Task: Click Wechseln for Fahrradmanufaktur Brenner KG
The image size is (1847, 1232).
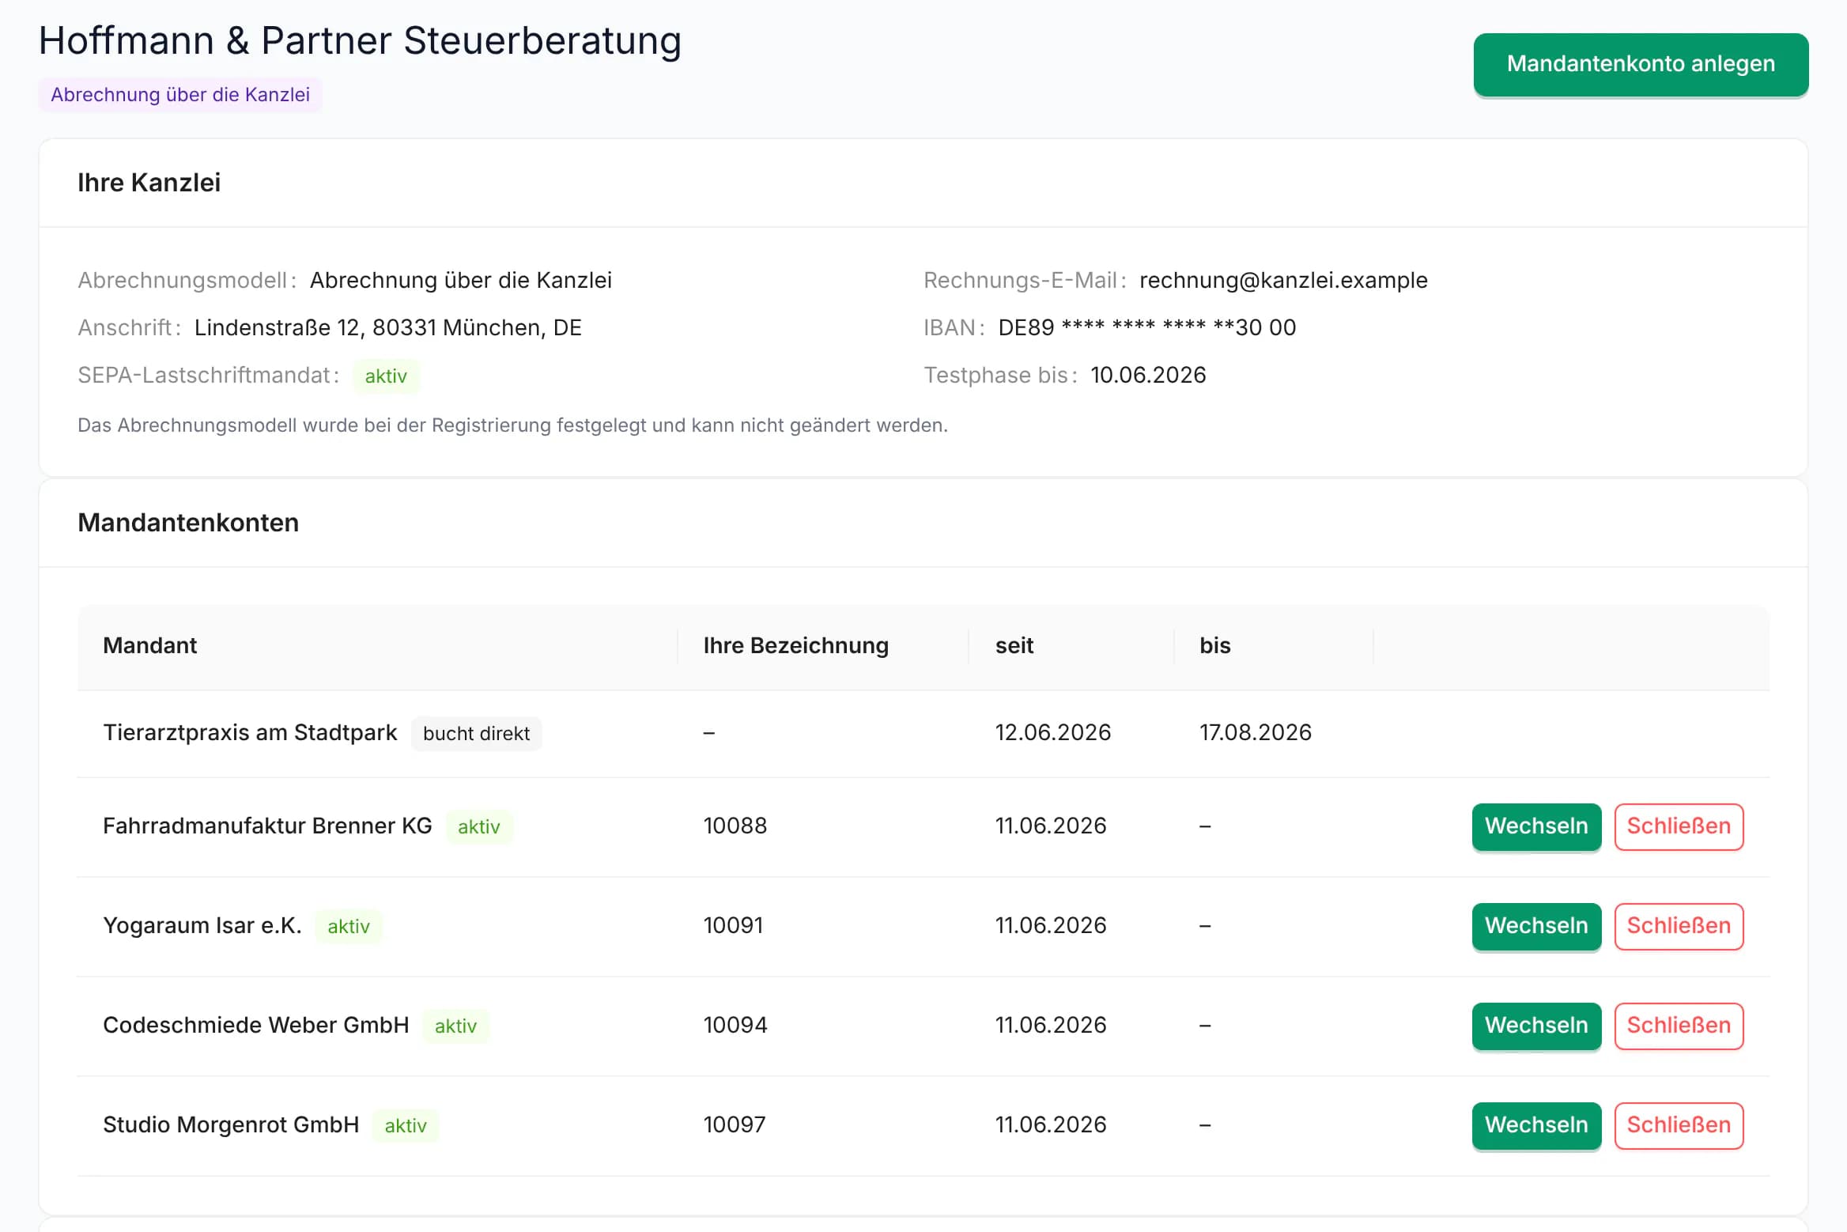Action: 1536,826
